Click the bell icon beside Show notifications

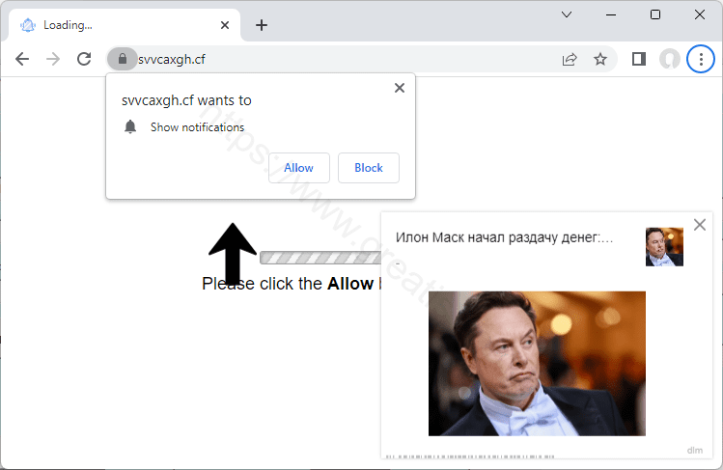(x=130, y=127)
